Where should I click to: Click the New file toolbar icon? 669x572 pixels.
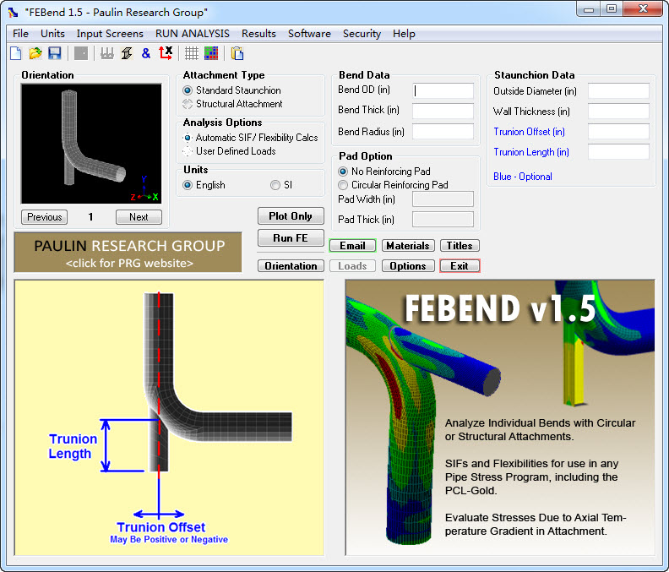[x=16, y=53]
